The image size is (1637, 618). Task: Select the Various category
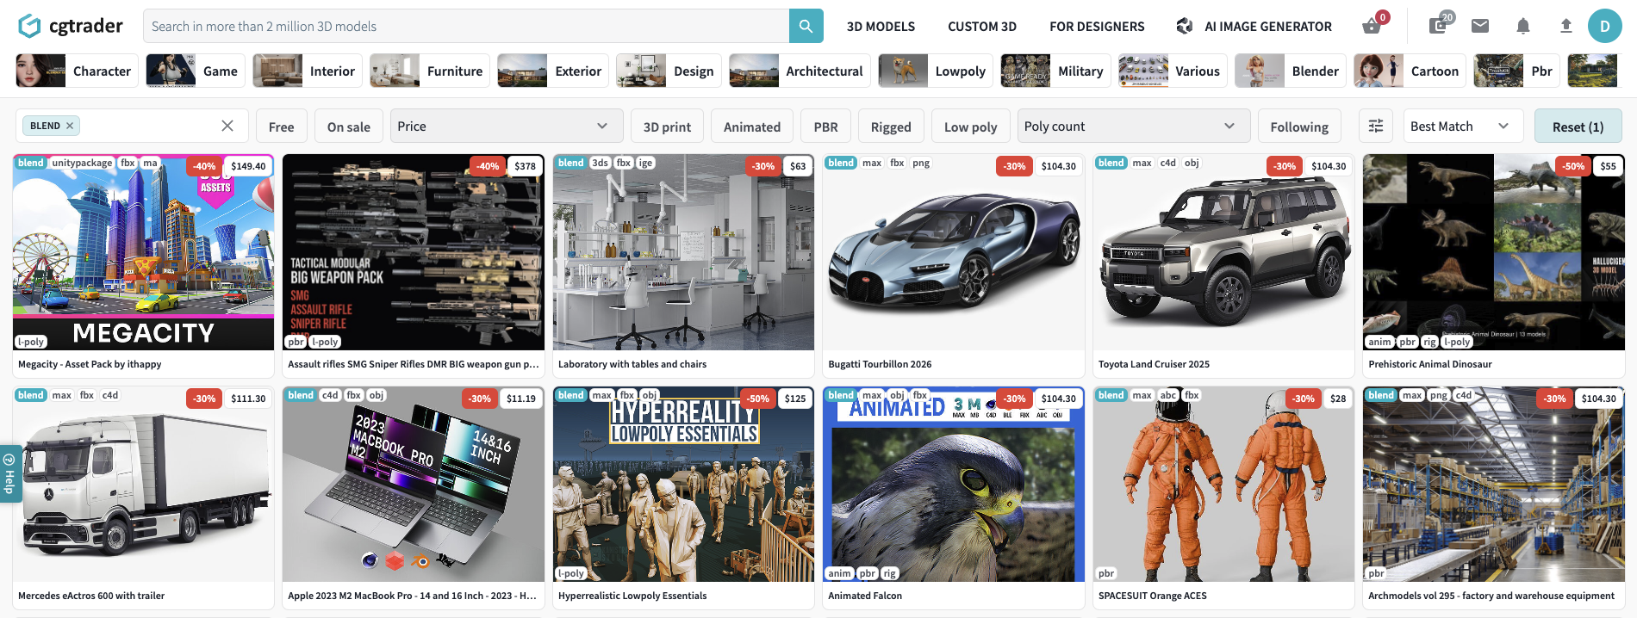[1173, 71]
